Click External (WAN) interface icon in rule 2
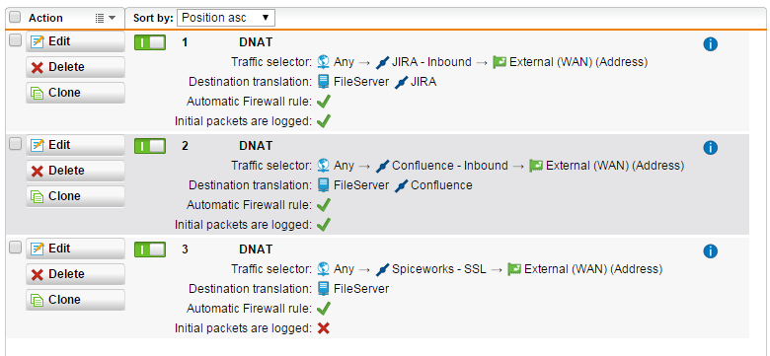The width and height of the screenshot is (770, 356). pos(536,166)
